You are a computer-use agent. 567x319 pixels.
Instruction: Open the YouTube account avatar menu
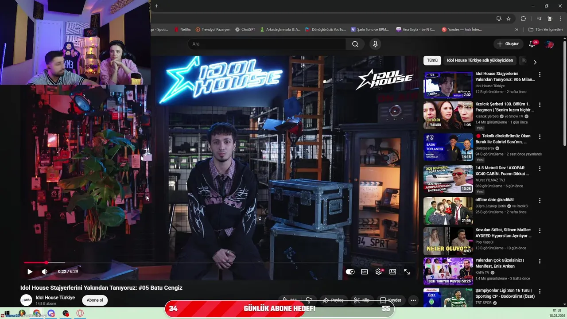pos(549,44)
